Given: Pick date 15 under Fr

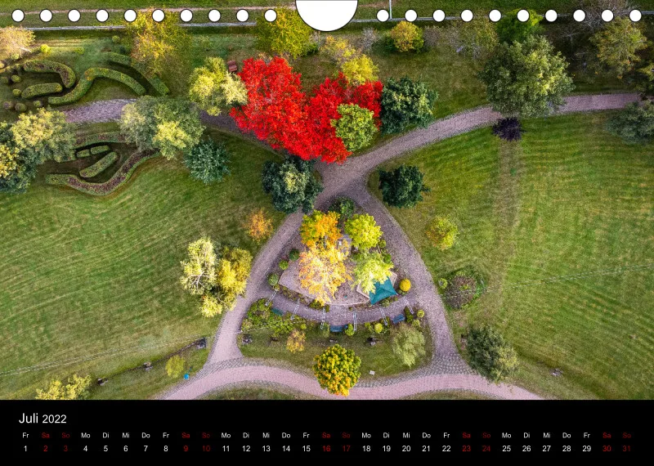Looking at the screenshot, I should click(x=306, y=449).
